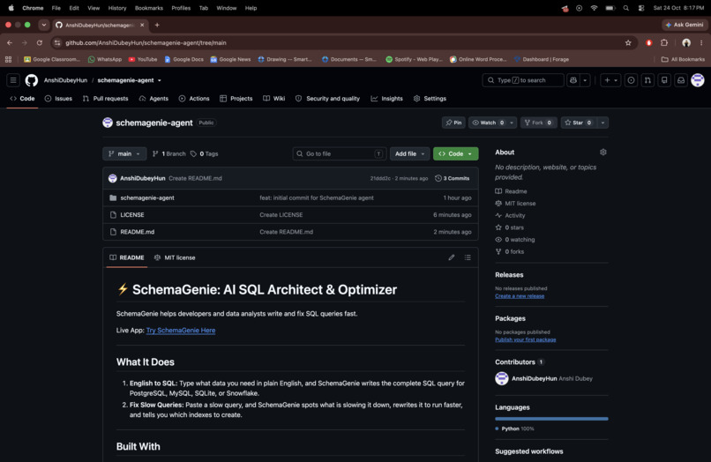Image resolution: width=711 pixels, height=462 pixels.
Task: Open the repository Settings tab
Action: [x=430, y=99]
